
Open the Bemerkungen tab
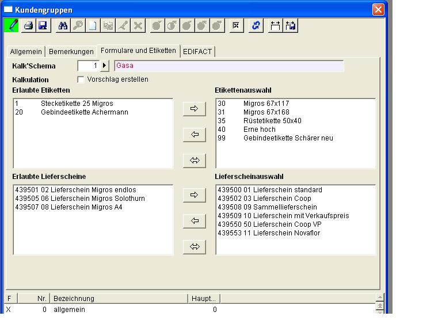71,52
